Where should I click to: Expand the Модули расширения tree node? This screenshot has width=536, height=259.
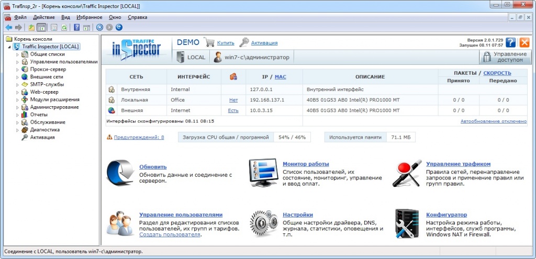point(17,99)
